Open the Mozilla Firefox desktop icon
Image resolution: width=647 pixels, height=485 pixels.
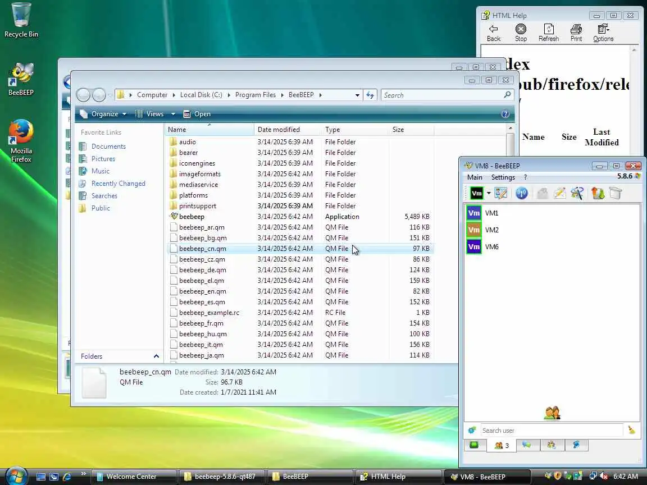(21, 141)
